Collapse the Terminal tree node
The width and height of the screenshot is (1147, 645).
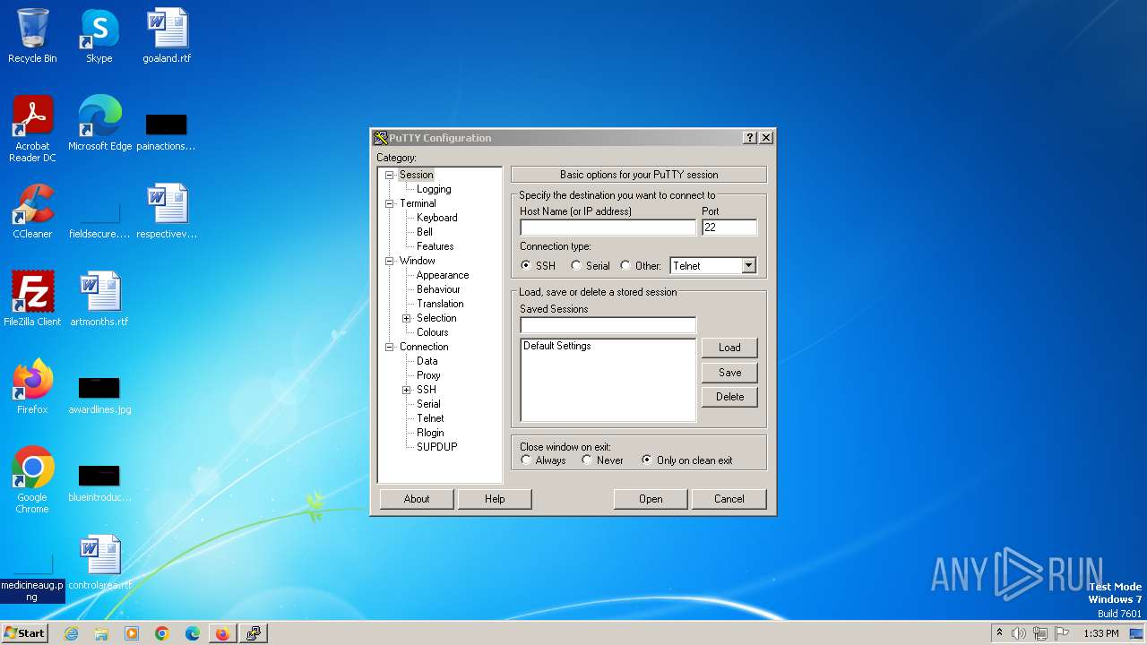click(x=390, y=203)
